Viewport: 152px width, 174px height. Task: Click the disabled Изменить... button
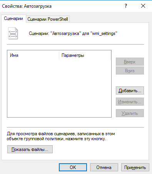click(x=130, y=102)
